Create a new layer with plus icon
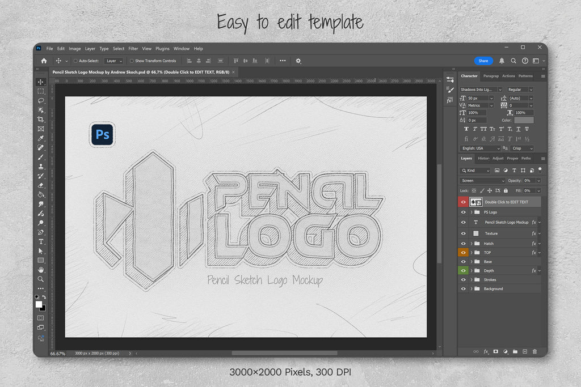 tap(525, 352)
